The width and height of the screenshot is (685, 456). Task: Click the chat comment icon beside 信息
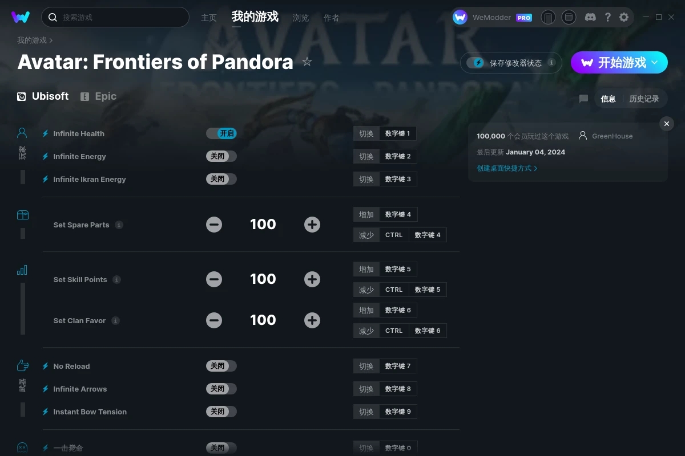point(583,99)
